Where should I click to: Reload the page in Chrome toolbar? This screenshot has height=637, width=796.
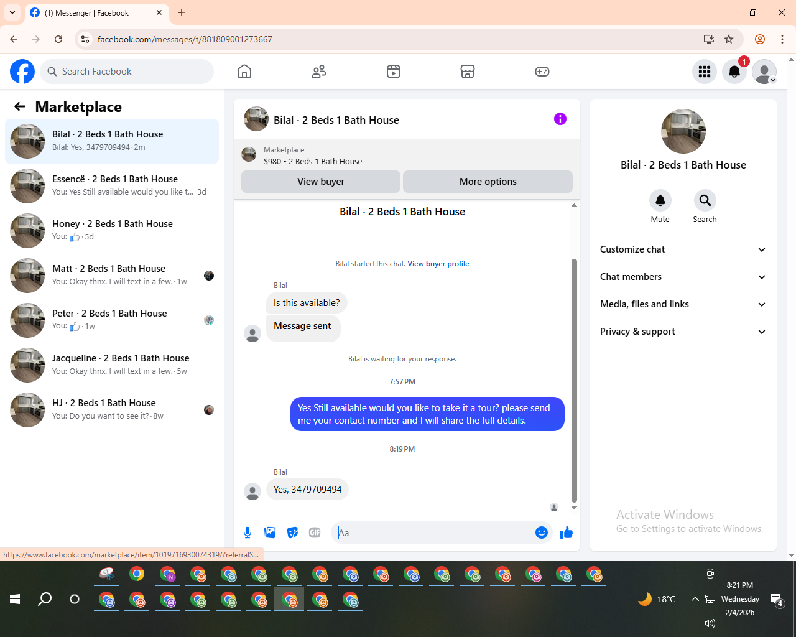pos(58,39)
